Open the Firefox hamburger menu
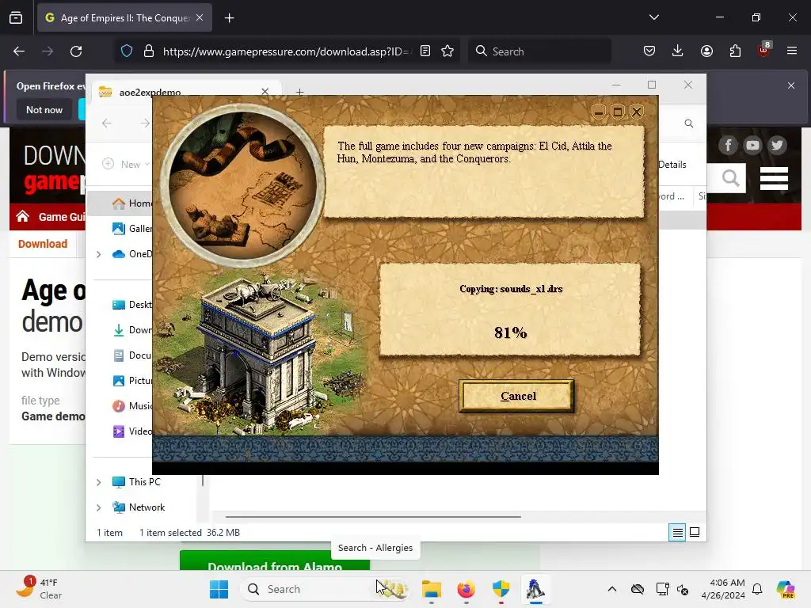 point(792,51)
